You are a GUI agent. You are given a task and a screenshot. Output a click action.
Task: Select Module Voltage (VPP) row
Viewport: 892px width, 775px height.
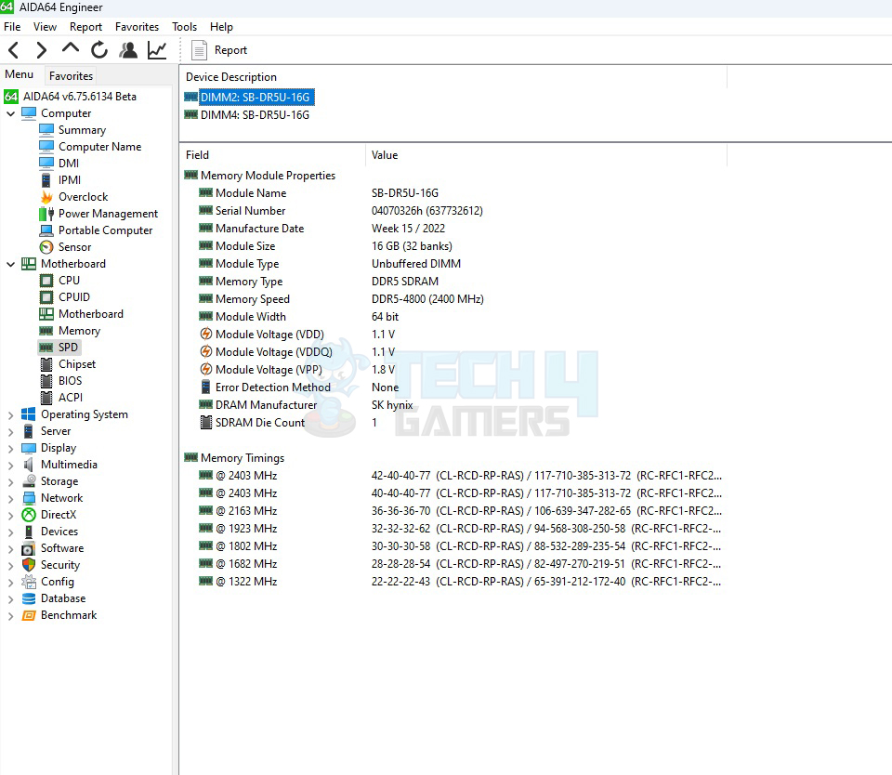coord(453,369)
